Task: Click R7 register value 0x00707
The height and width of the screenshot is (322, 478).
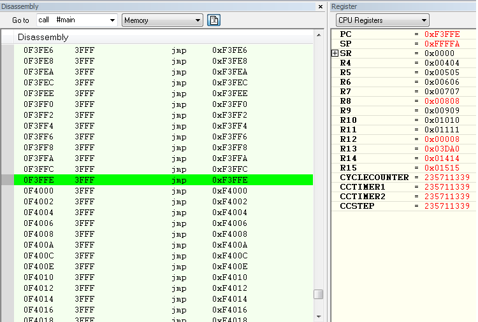Action: coord(442,91)
